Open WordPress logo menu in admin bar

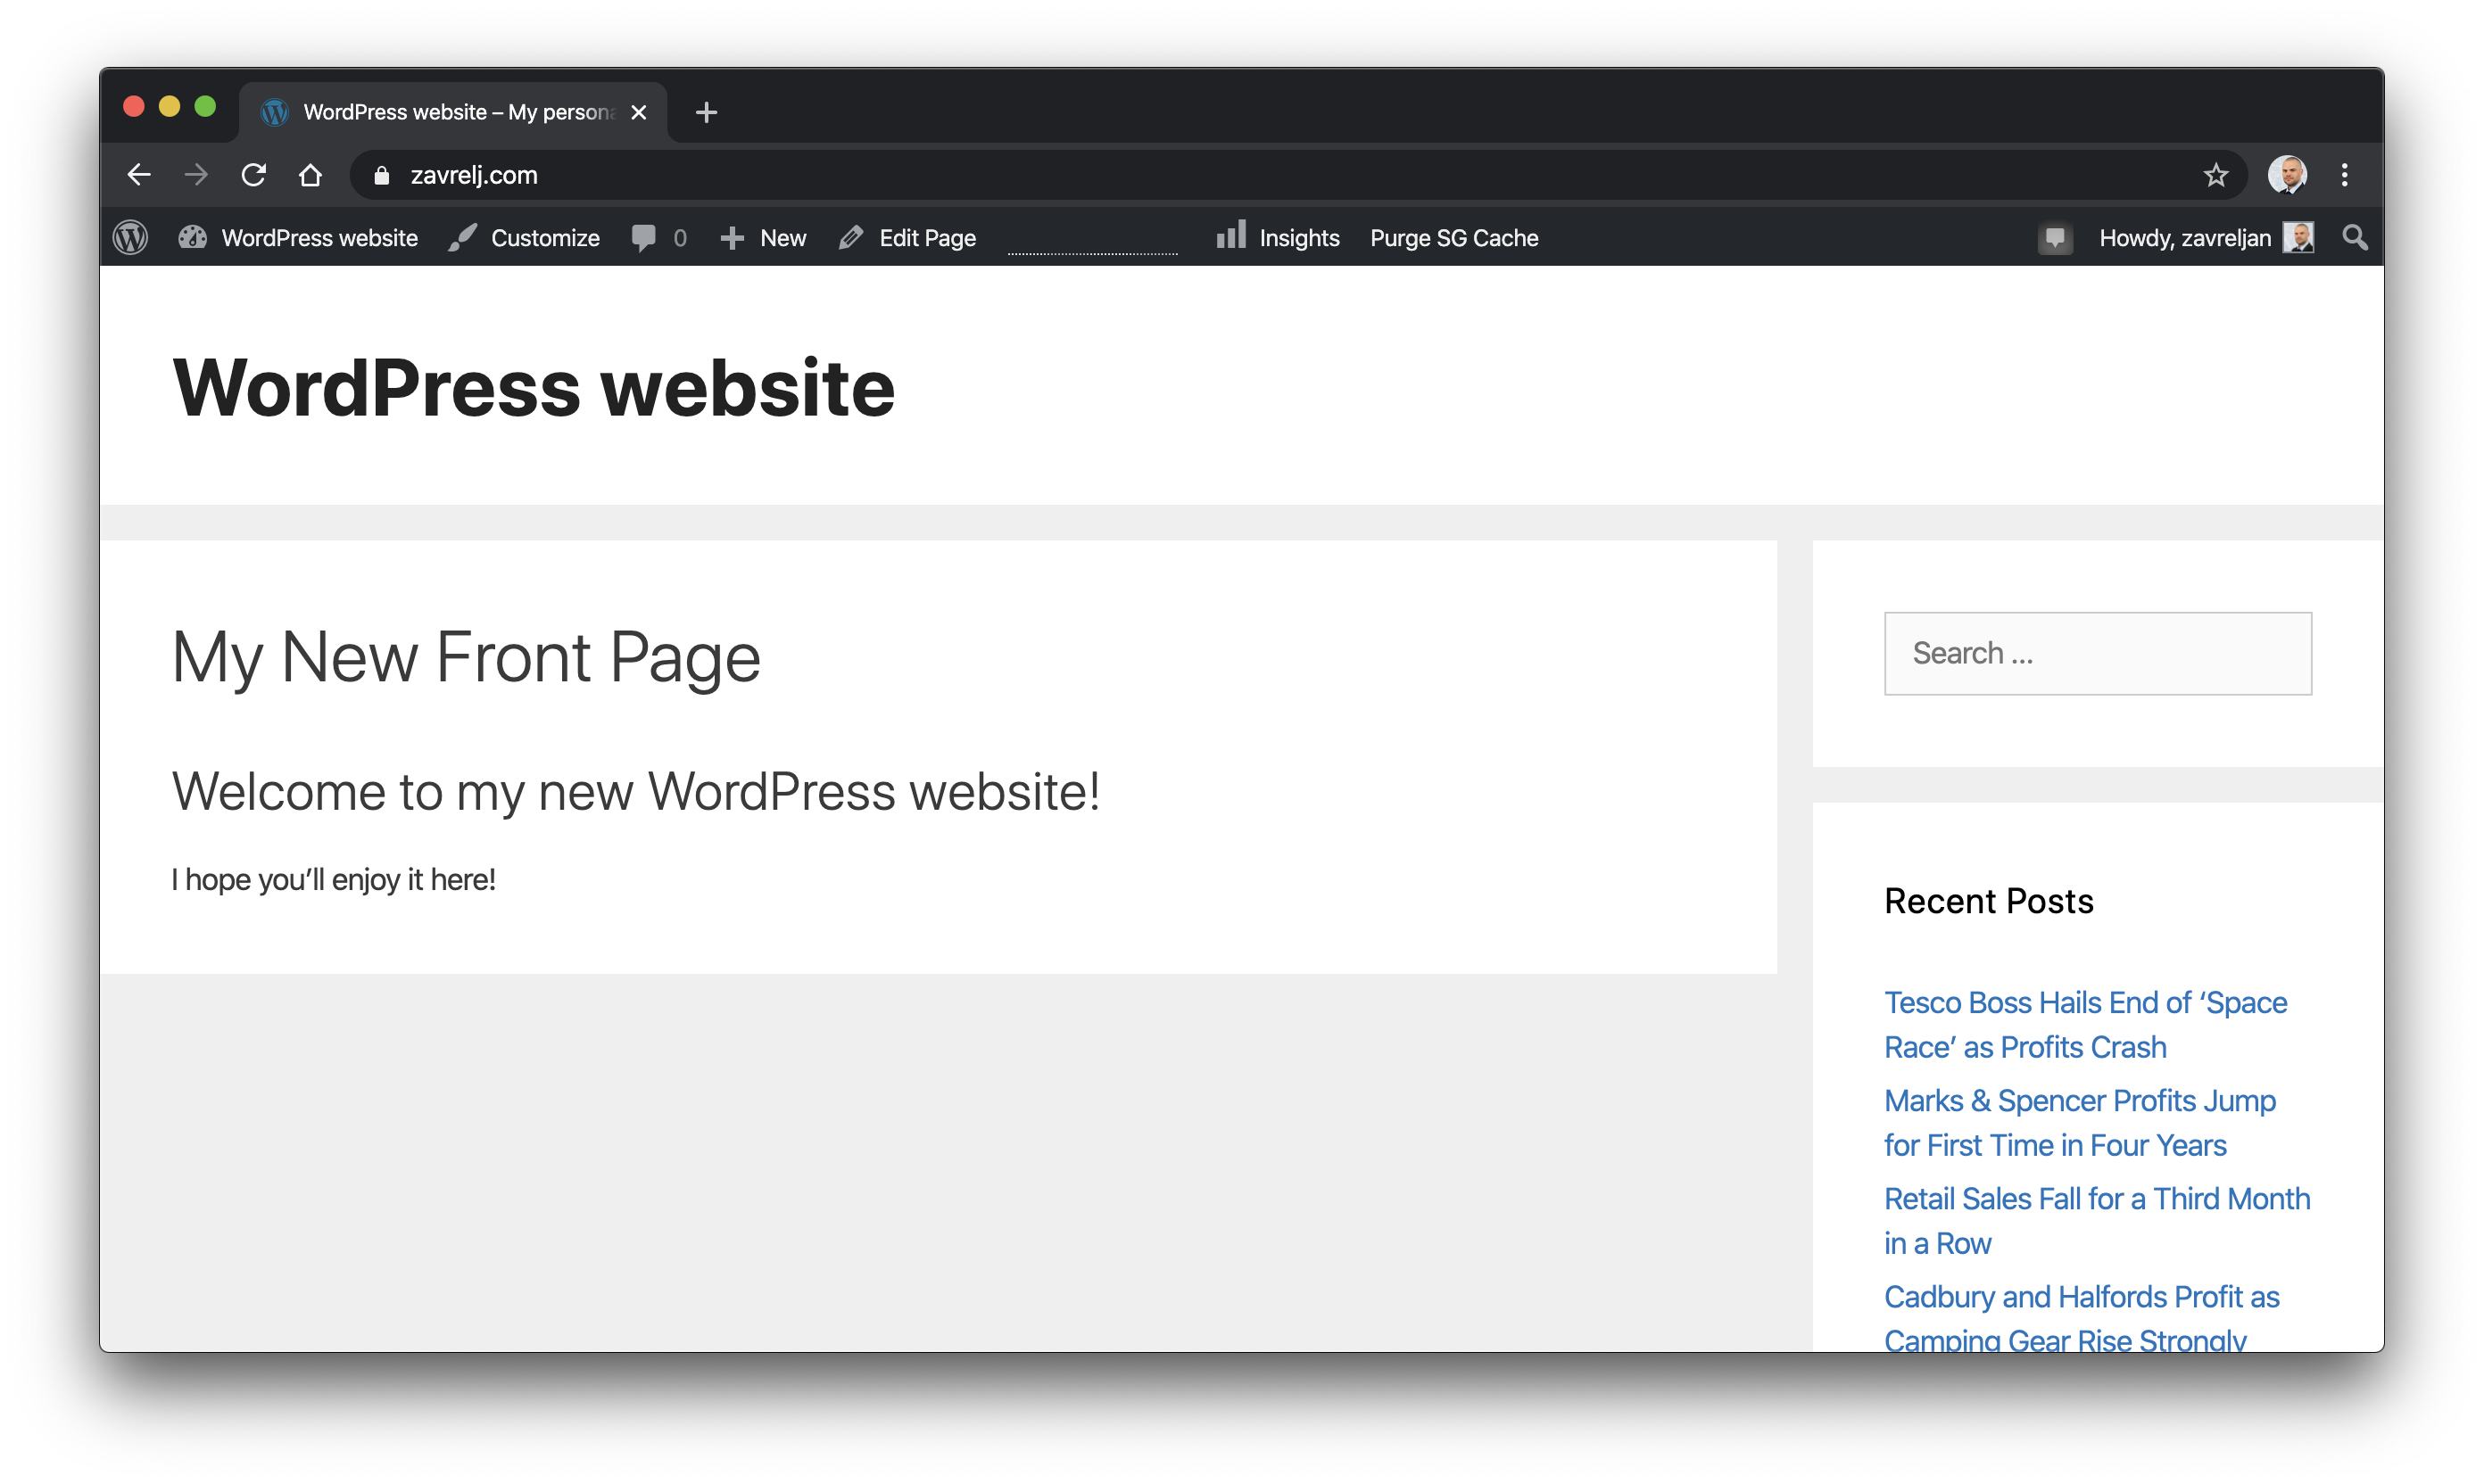[130, 238]
